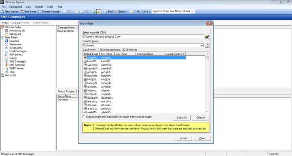Open the Tools menu
Screen dimensions: 292x156
click(50, 7)
